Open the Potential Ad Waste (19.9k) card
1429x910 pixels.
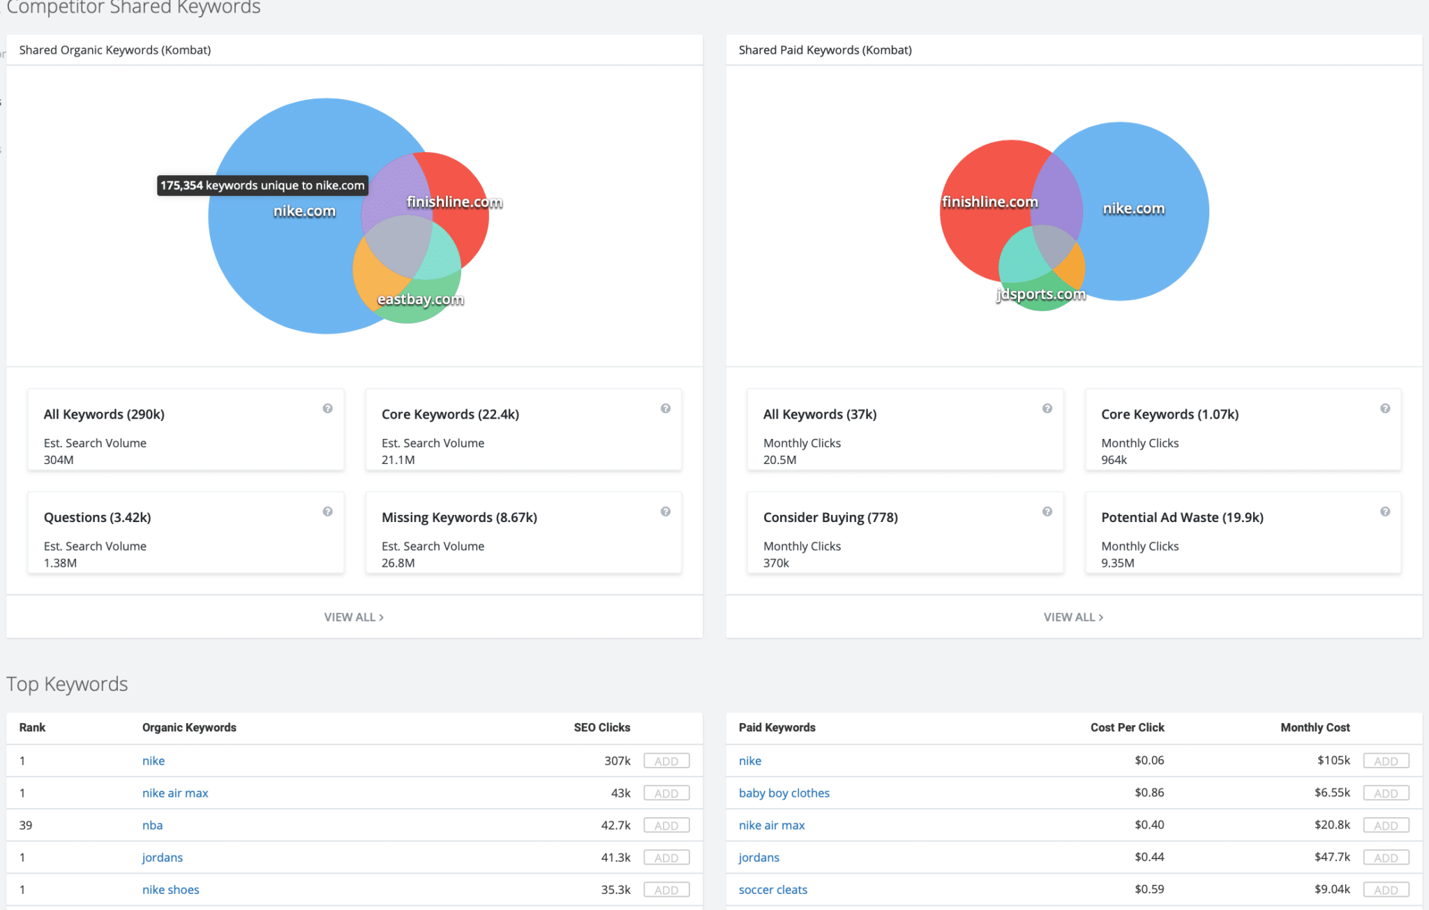point(1243,533)
